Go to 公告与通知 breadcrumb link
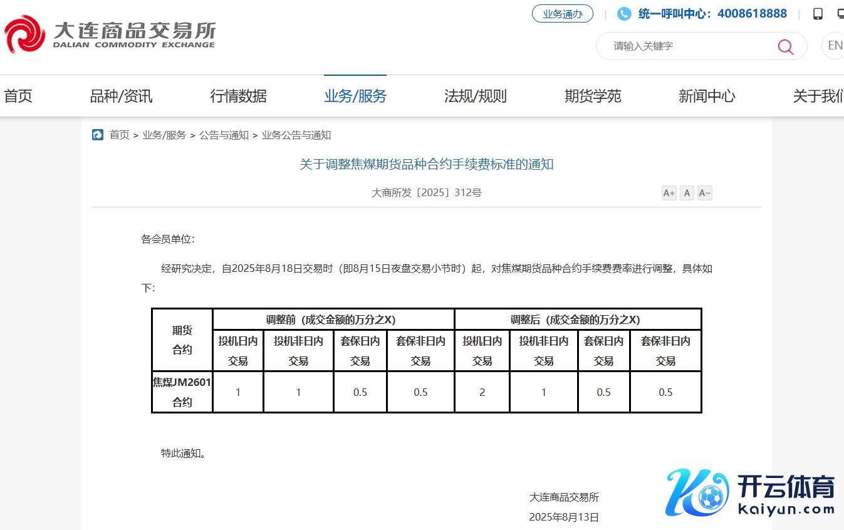Viewport: 844px width, 530px height. point(224,135)
